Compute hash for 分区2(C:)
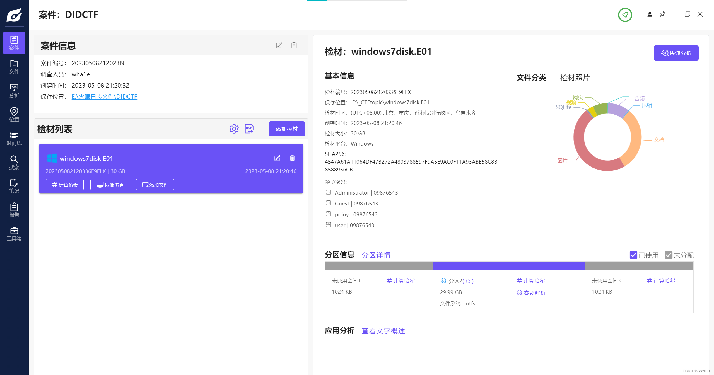This screenshot has height=375, width=714. pos(531,280)
